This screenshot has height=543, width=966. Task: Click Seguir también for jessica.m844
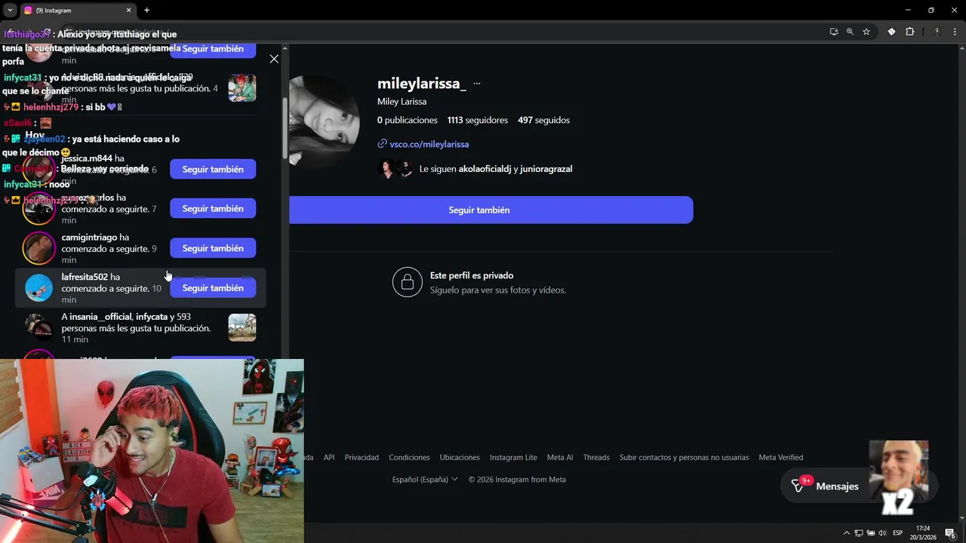click(213, 169)
